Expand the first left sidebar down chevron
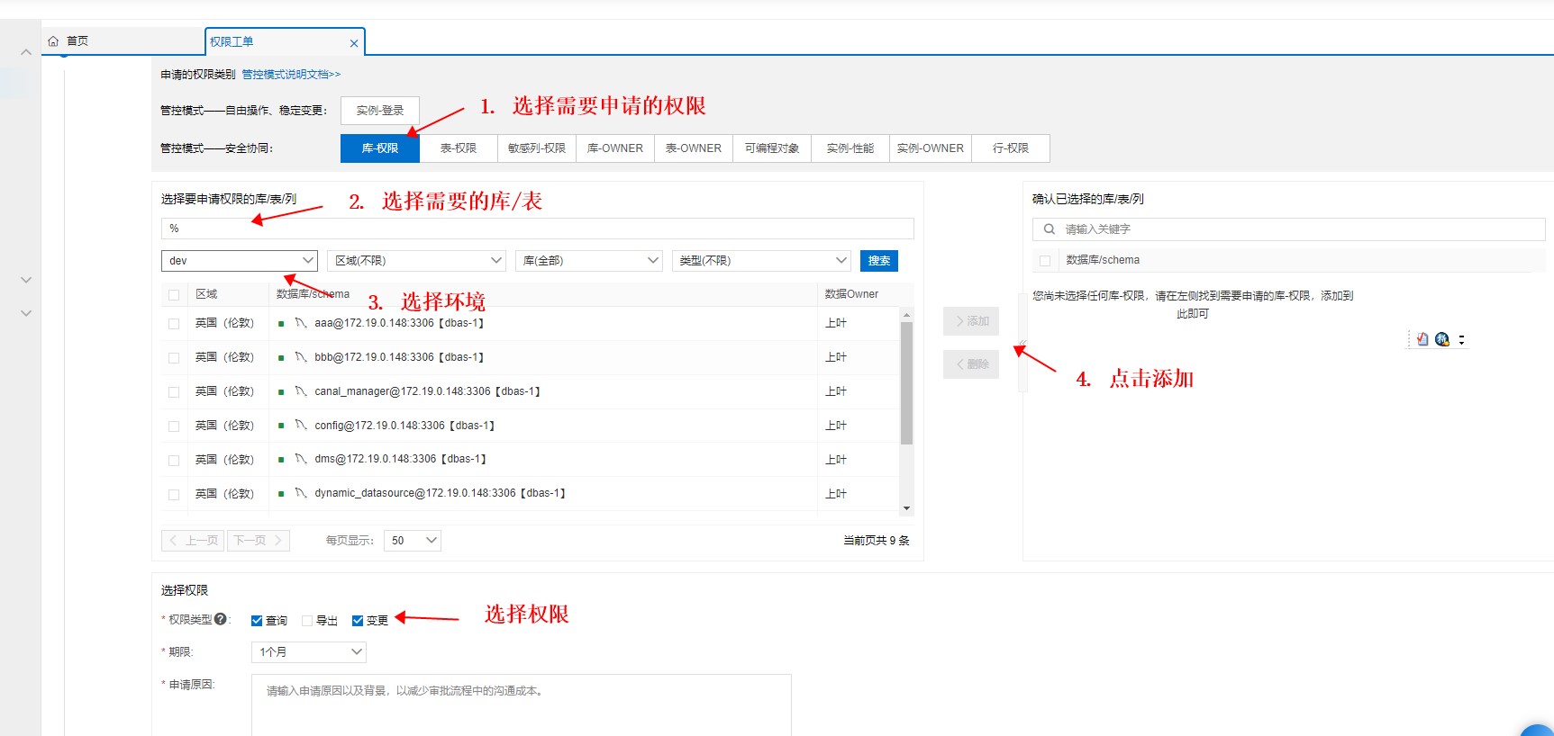Viewport: 1554px width, 736px height. click(26, 280)
